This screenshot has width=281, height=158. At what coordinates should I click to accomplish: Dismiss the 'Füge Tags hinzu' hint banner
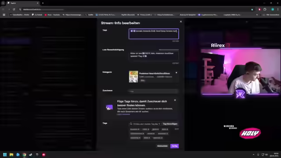(x=175, y=100)
